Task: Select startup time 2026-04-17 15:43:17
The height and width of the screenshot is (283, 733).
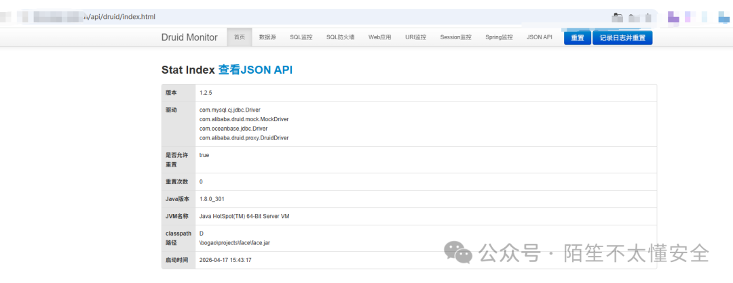Action: click(225, 260)
